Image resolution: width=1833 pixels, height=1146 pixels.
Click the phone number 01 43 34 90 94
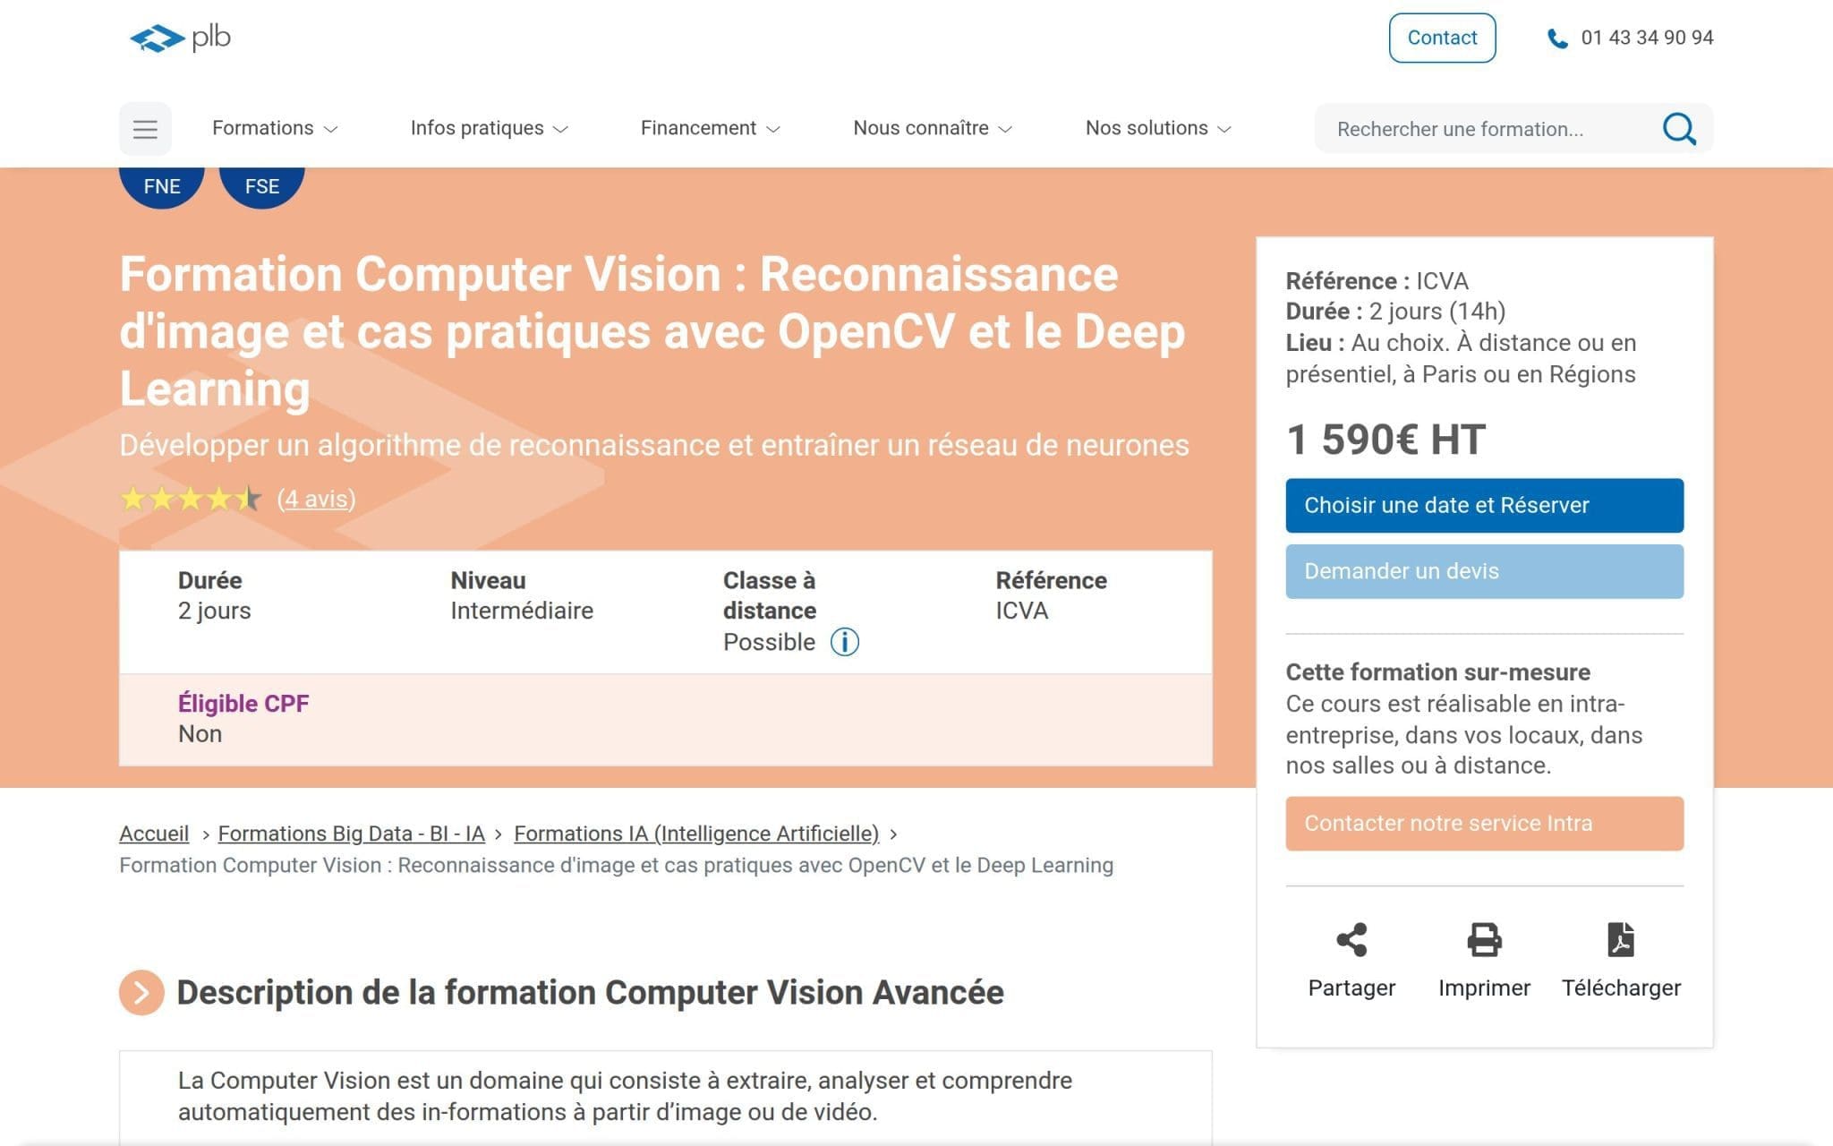click(x=1647, y=38)
